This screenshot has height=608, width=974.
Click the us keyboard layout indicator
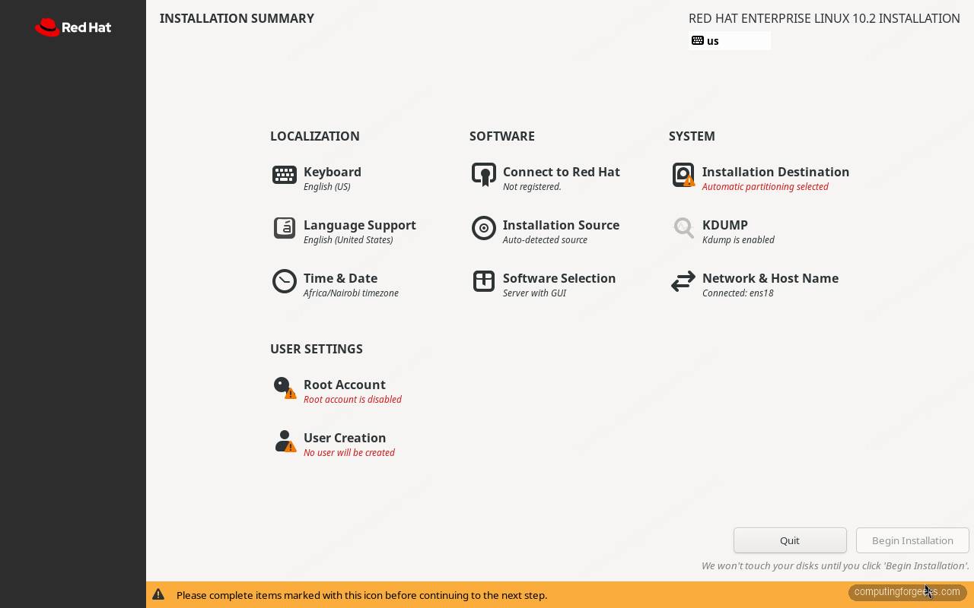tap(729, 41)
